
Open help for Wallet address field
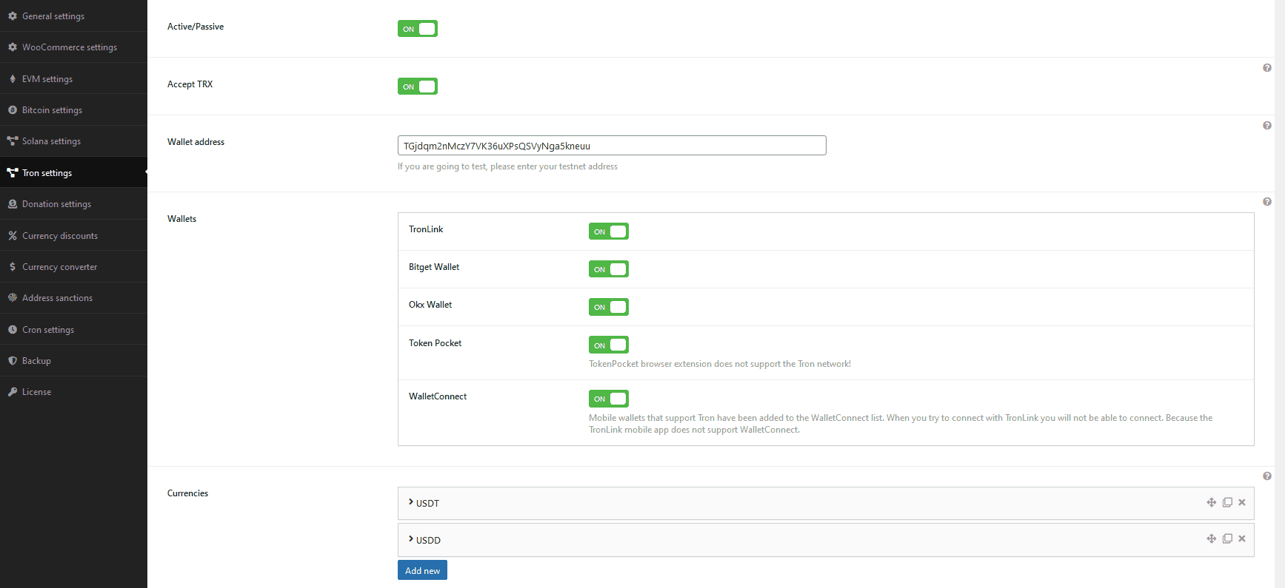click(1267, 126)
